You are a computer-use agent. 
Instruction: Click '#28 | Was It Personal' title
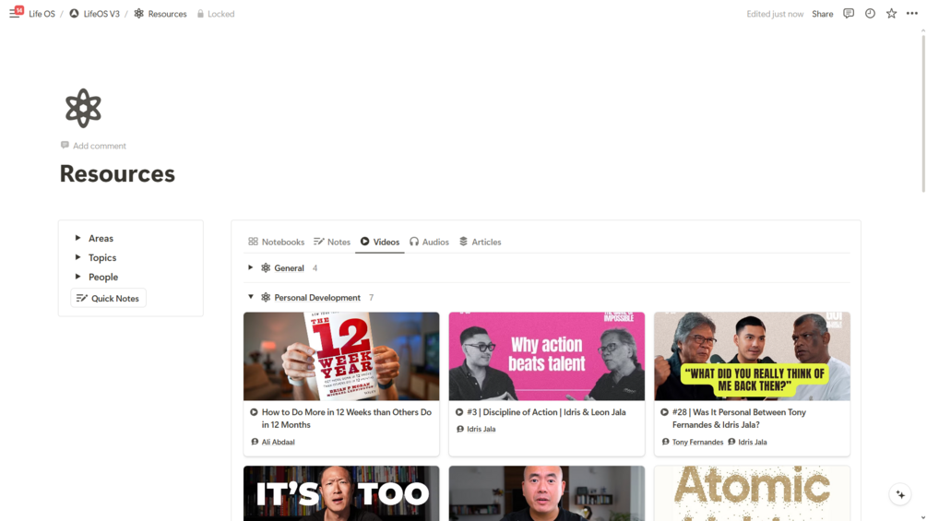pyautogui.click(x=739, y=419)
